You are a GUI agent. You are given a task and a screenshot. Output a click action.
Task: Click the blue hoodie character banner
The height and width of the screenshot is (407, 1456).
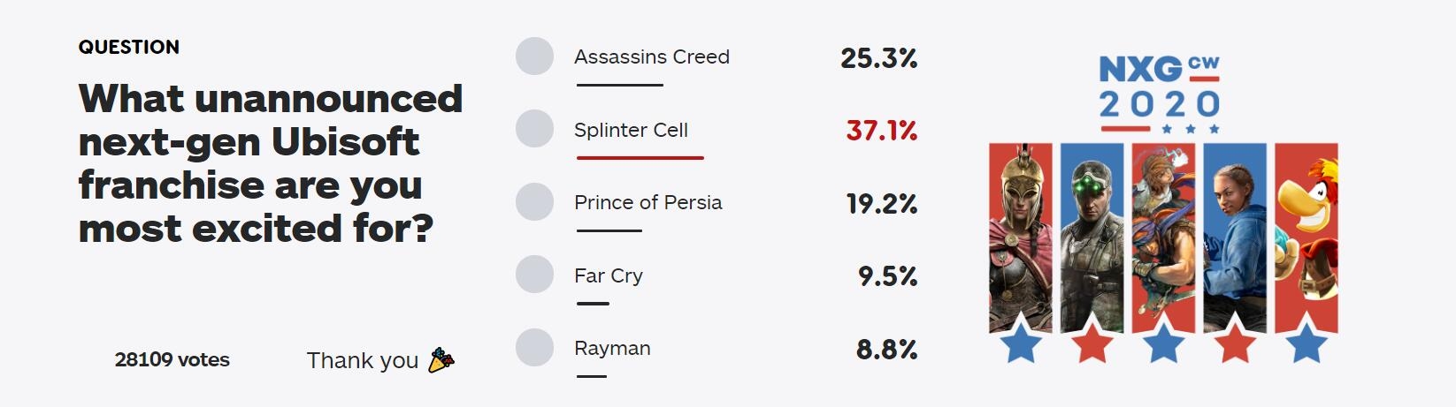[x=1235, y=238]
